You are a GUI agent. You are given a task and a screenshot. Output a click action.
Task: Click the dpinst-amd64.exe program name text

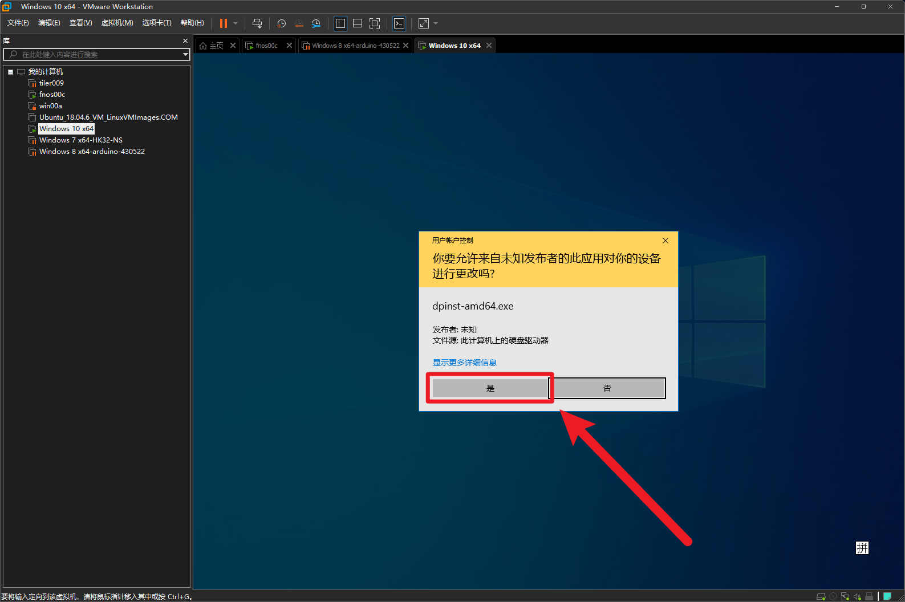tap(473, 306)
